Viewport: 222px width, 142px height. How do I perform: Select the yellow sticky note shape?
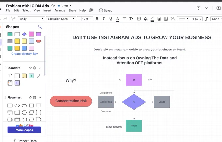24,76
